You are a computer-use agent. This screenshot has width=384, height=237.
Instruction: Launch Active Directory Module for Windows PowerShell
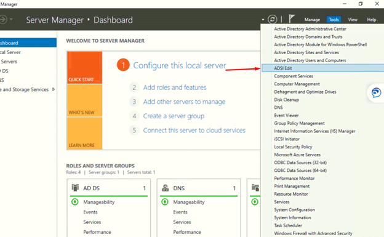[x=321, y=44]
